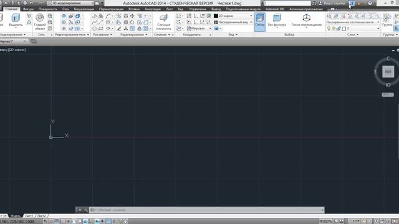Image resolution: width=399 pixels, height=224 pixels.
Task: Select the Spline draw tool
Action: tap(94, 22)
